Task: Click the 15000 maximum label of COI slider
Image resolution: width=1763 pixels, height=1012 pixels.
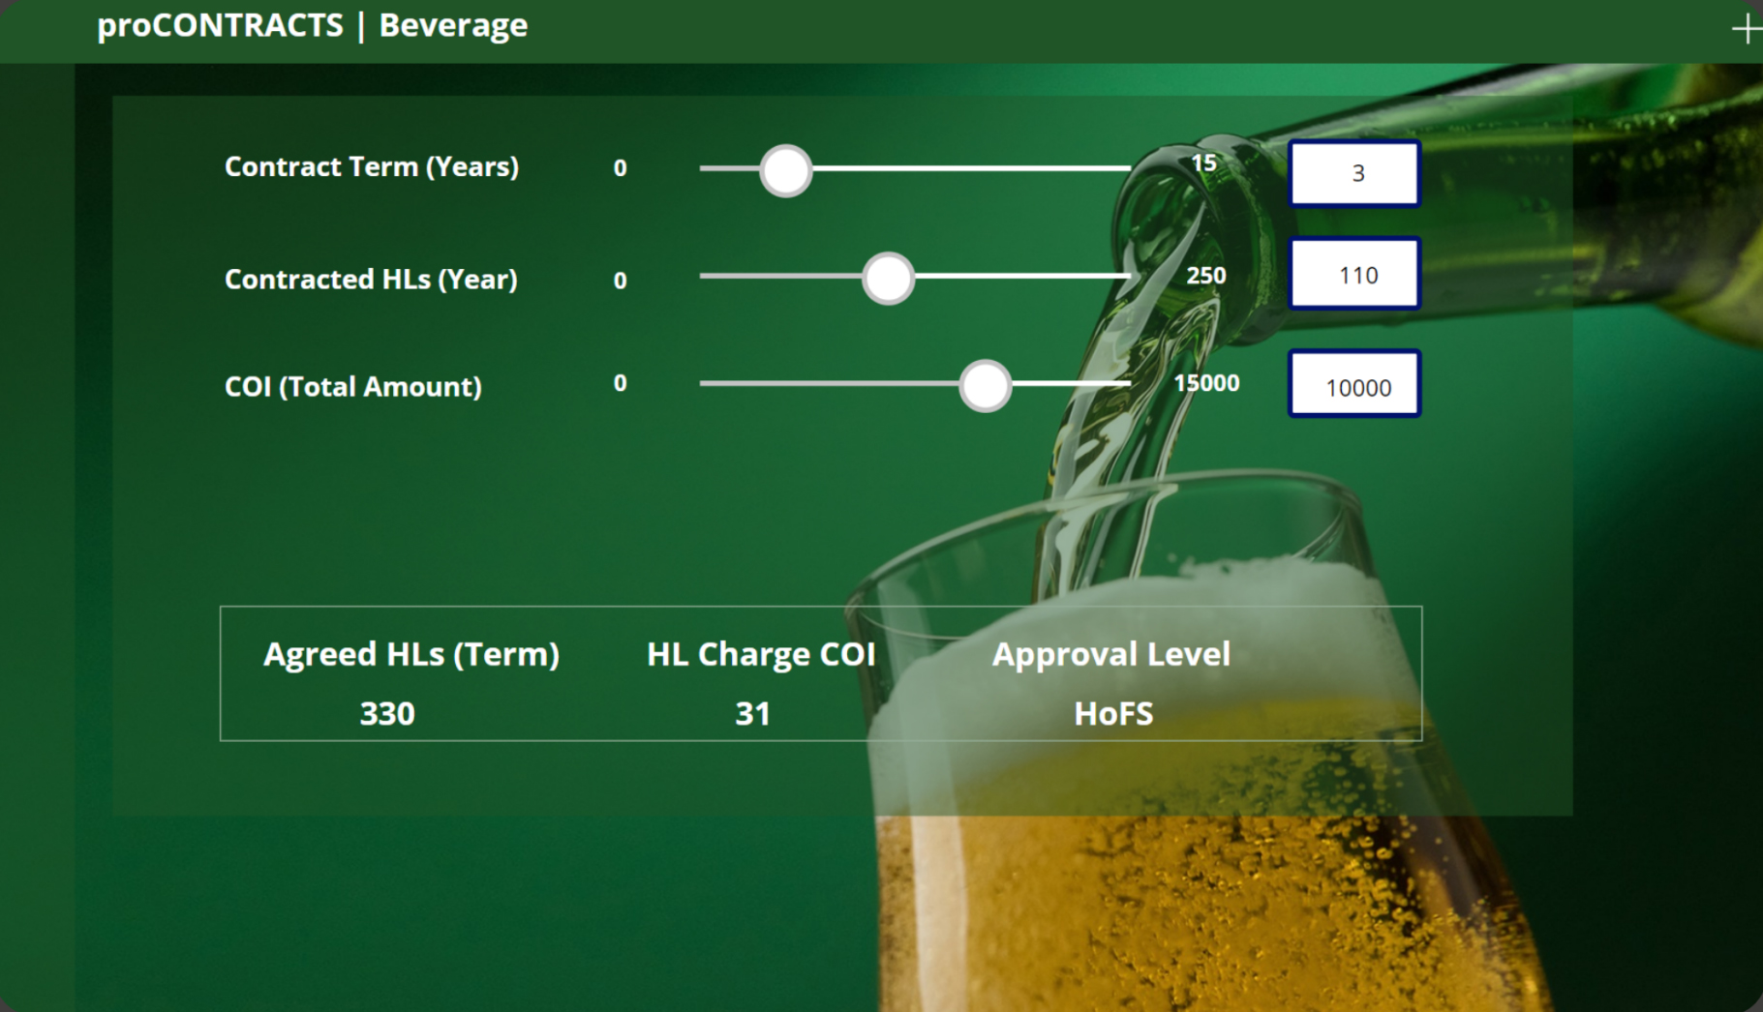Action: (x=1206, y=383)
